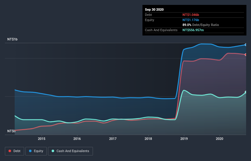Click the NT$1.046b debt value
Screen dimensions: 251x161
(x=191, y=15)
